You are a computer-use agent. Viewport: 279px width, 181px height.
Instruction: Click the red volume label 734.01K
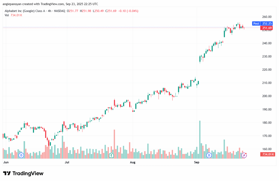pyautogui.click(x=267, y=154)
